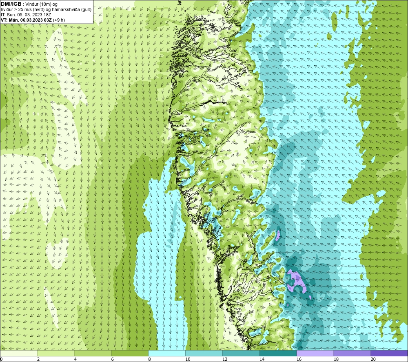The width and height of the screenshot is (408, 362).
Task: Click the legend scale label "8"
Action: [x=150, y=360]
